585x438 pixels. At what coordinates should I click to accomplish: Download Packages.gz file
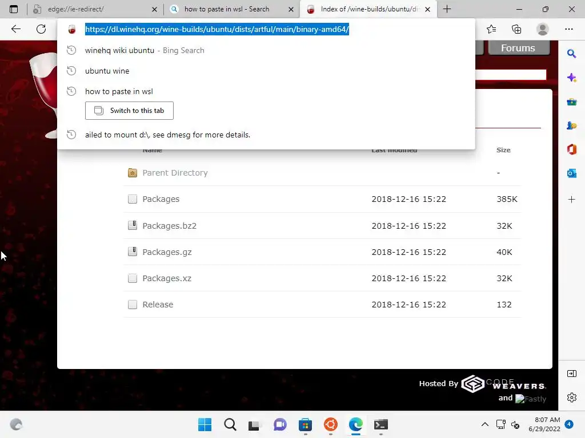(167, 252)
